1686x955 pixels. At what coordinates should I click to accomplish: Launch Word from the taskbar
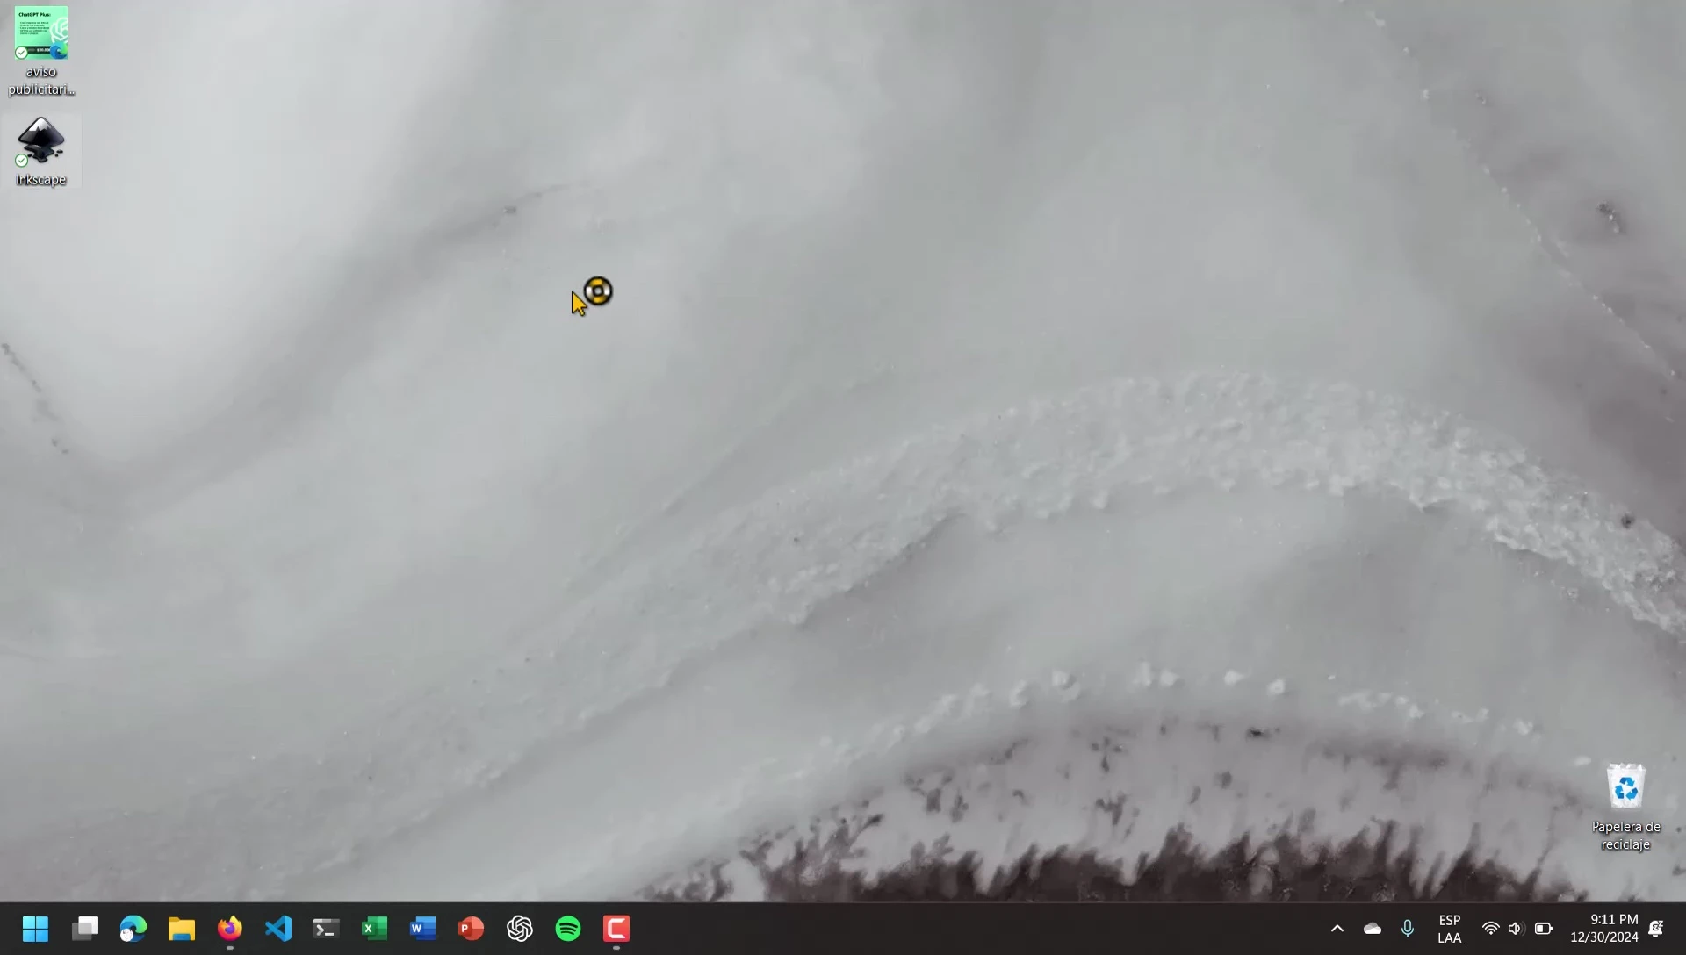click(423, 929)
